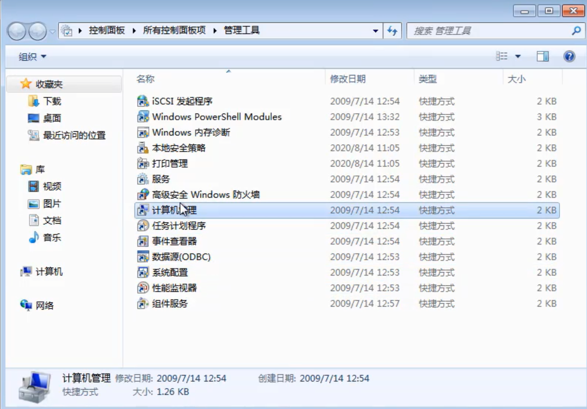Select the 任务计划程序 clock icon

(143, 226)
